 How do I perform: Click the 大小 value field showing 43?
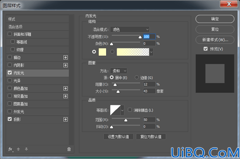pyautogui.click(x=149, y=91)
